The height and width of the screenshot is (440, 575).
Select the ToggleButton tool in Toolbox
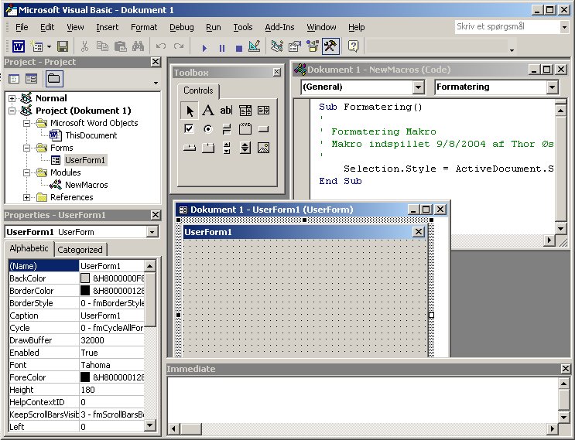(x=226, y=129)
